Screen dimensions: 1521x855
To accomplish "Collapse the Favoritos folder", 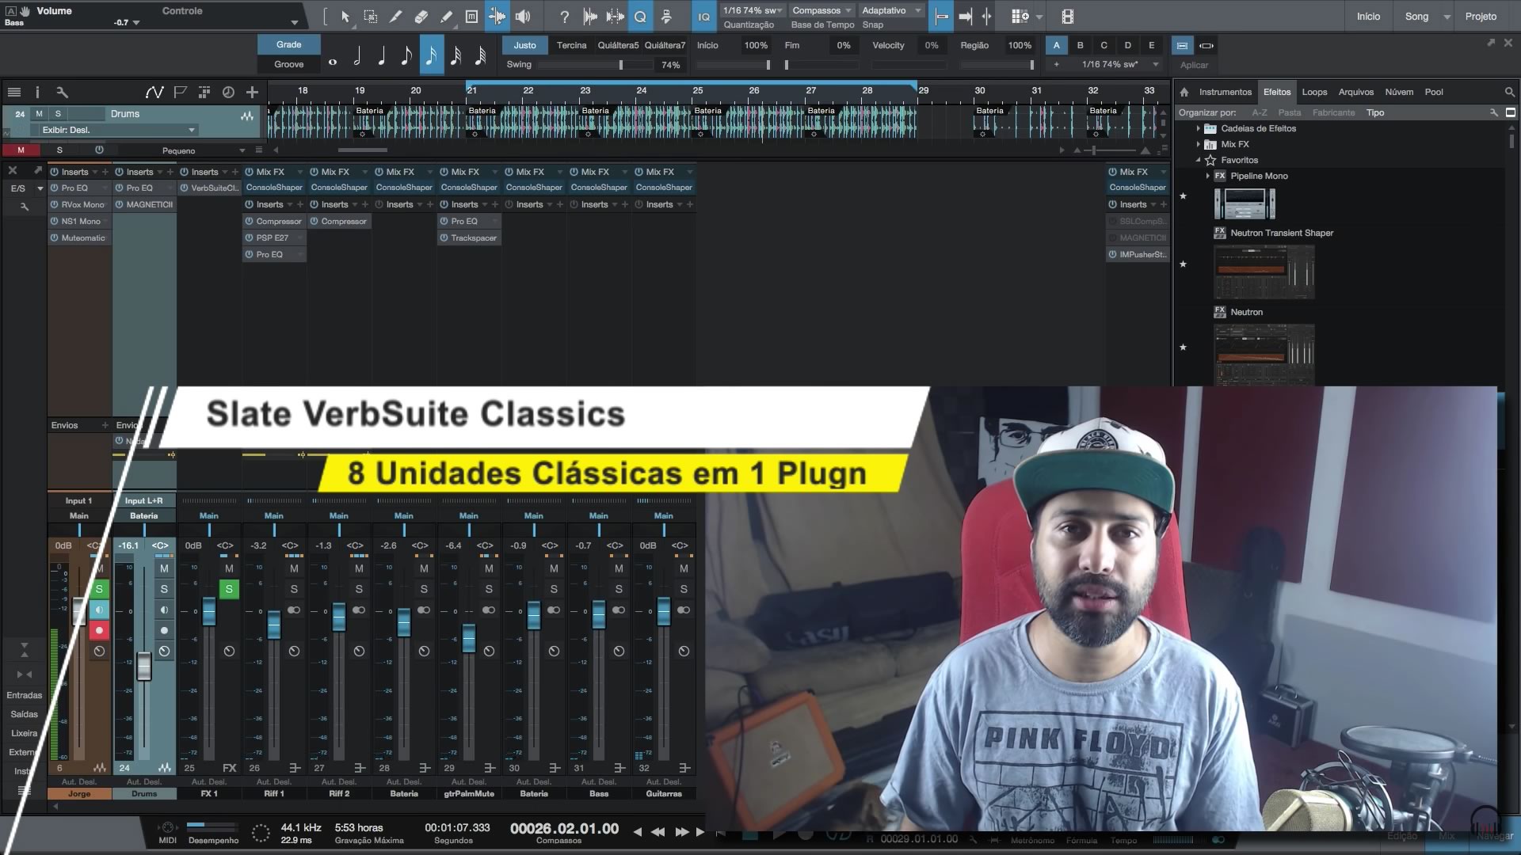I will (x=1198, y=160).
